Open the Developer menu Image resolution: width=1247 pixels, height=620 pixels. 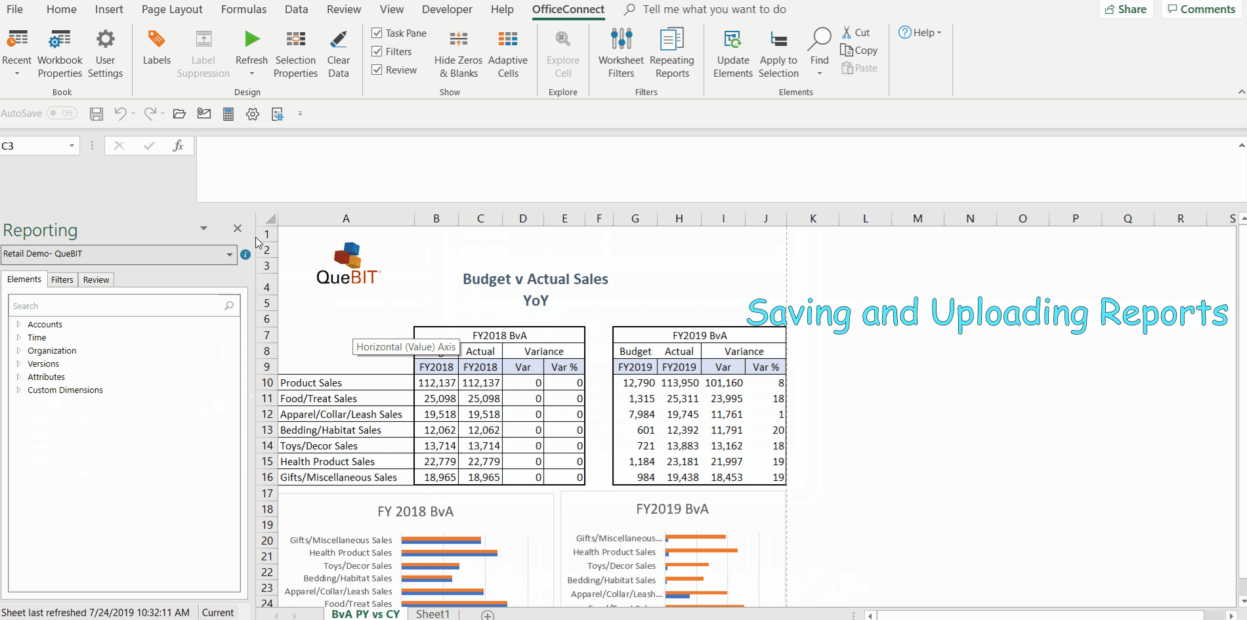(x=447, y=9)
